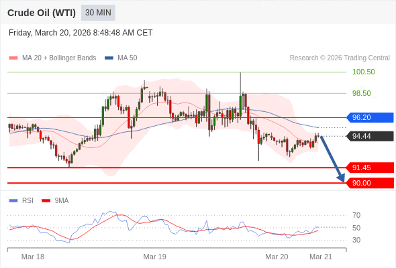Click the 'RSI' legend label
The height and width of the screenshot is (268, 396).
coord(28,201)
